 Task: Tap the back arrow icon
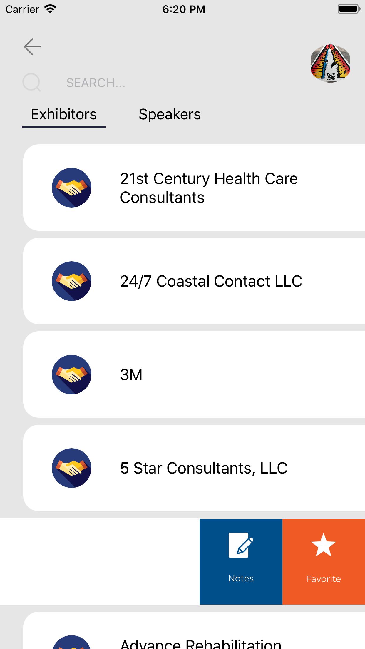(32, 47)
